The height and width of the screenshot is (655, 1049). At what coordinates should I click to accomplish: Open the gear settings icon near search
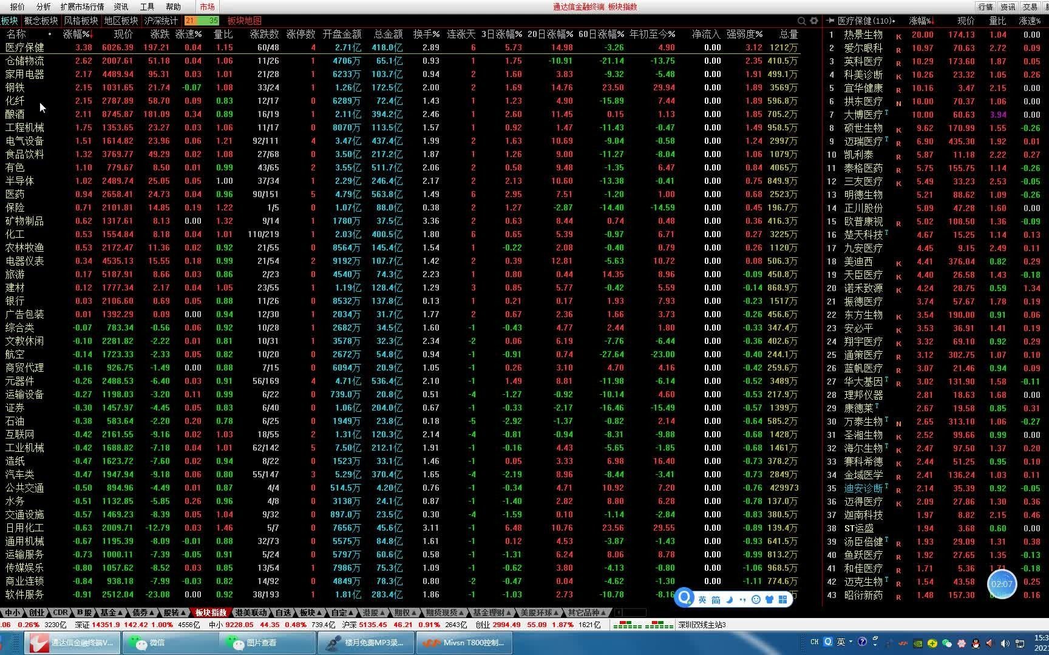[x=814, y=21]
